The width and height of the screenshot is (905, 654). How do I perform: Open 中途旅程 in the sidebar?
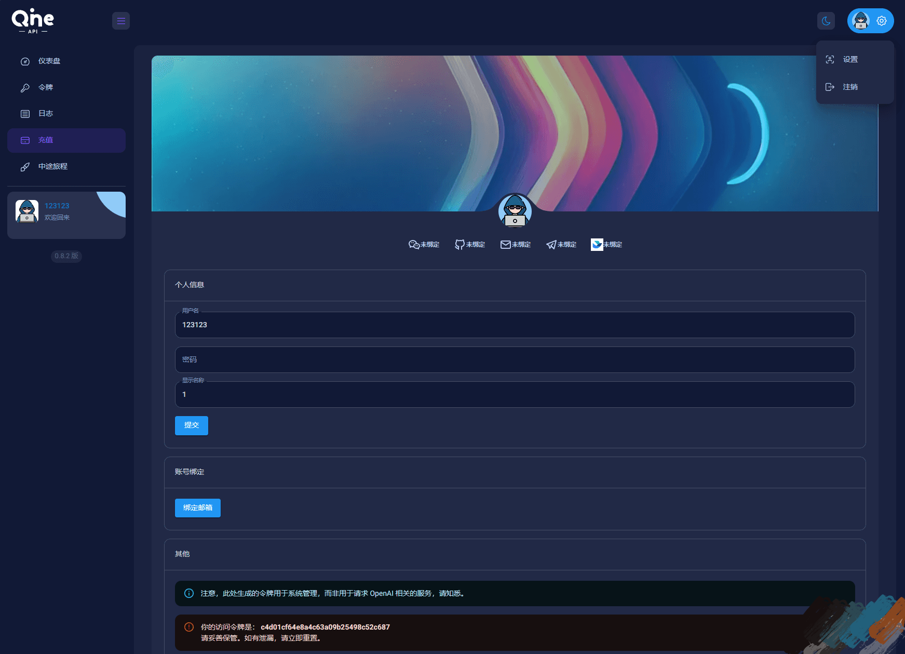[66, 167]
